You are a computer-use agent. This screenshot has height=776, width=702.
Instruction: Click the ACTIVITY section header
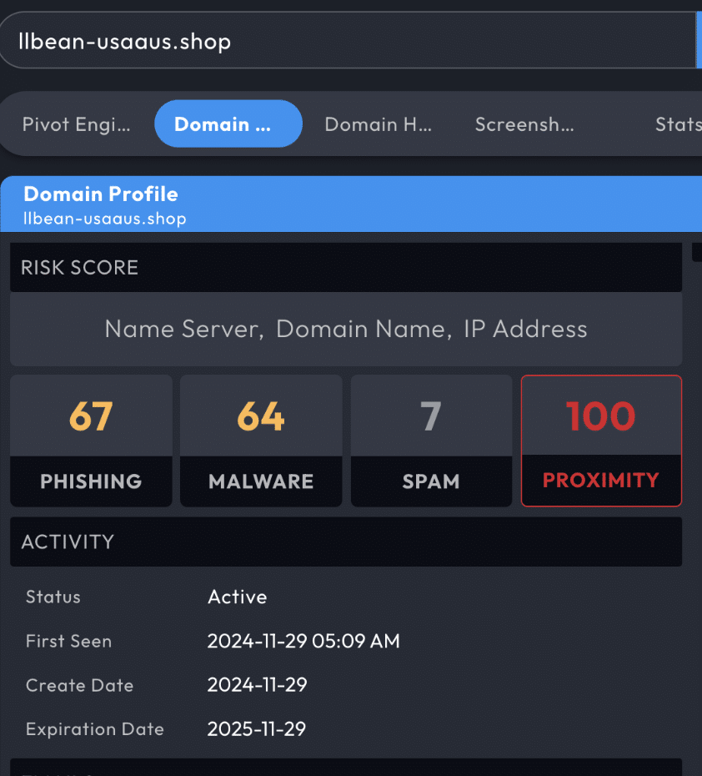click(346, 542)
